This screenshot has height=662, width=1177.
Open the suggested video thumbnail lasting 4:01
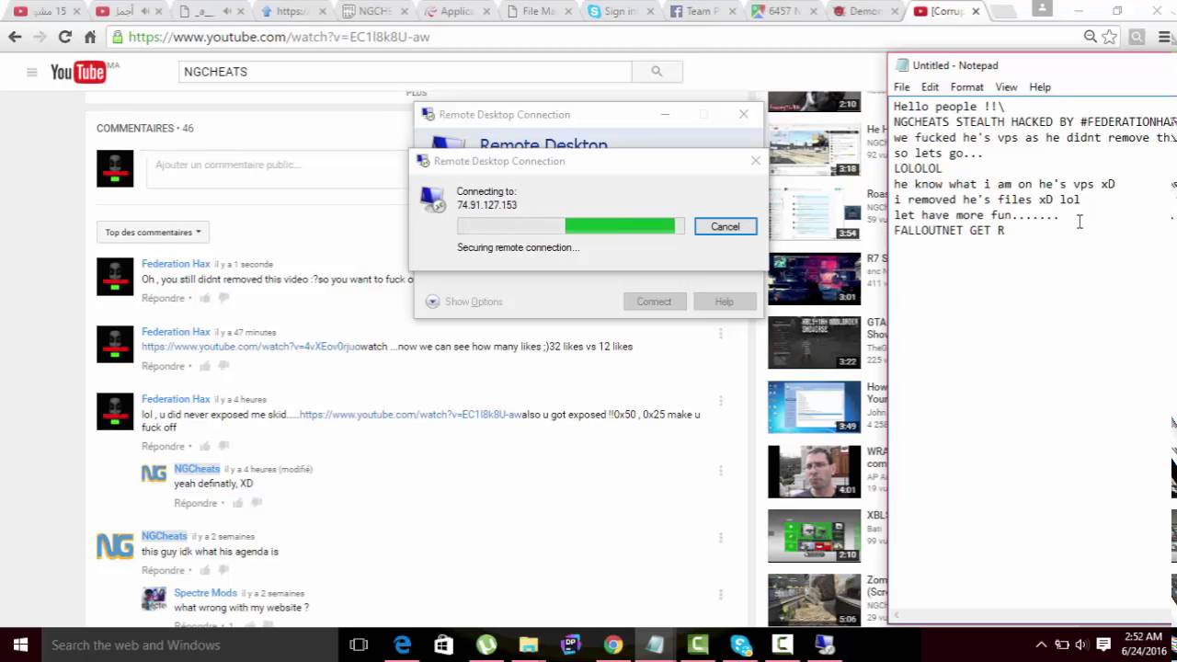click(815, 472)
